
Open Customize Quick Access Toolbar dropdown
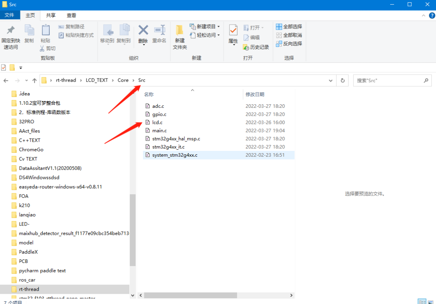[x=21, y=68]
